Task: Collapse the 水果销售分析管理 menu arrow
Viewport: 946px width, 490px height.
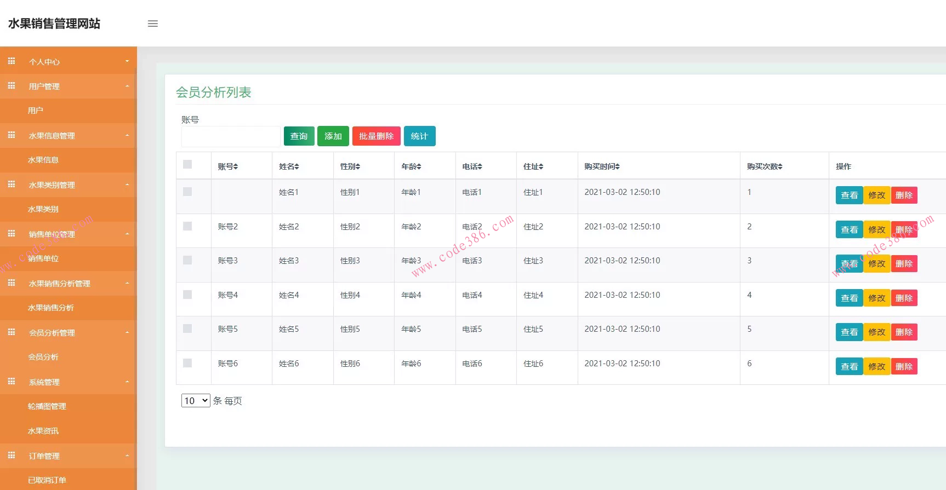Action: pos(127,283)
